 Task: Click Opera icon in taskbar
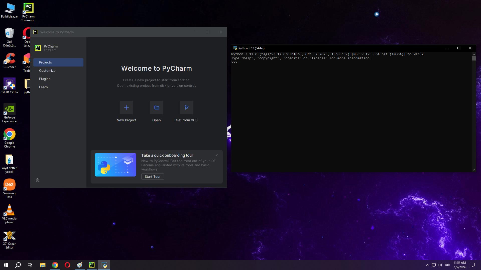click(67, 265)
